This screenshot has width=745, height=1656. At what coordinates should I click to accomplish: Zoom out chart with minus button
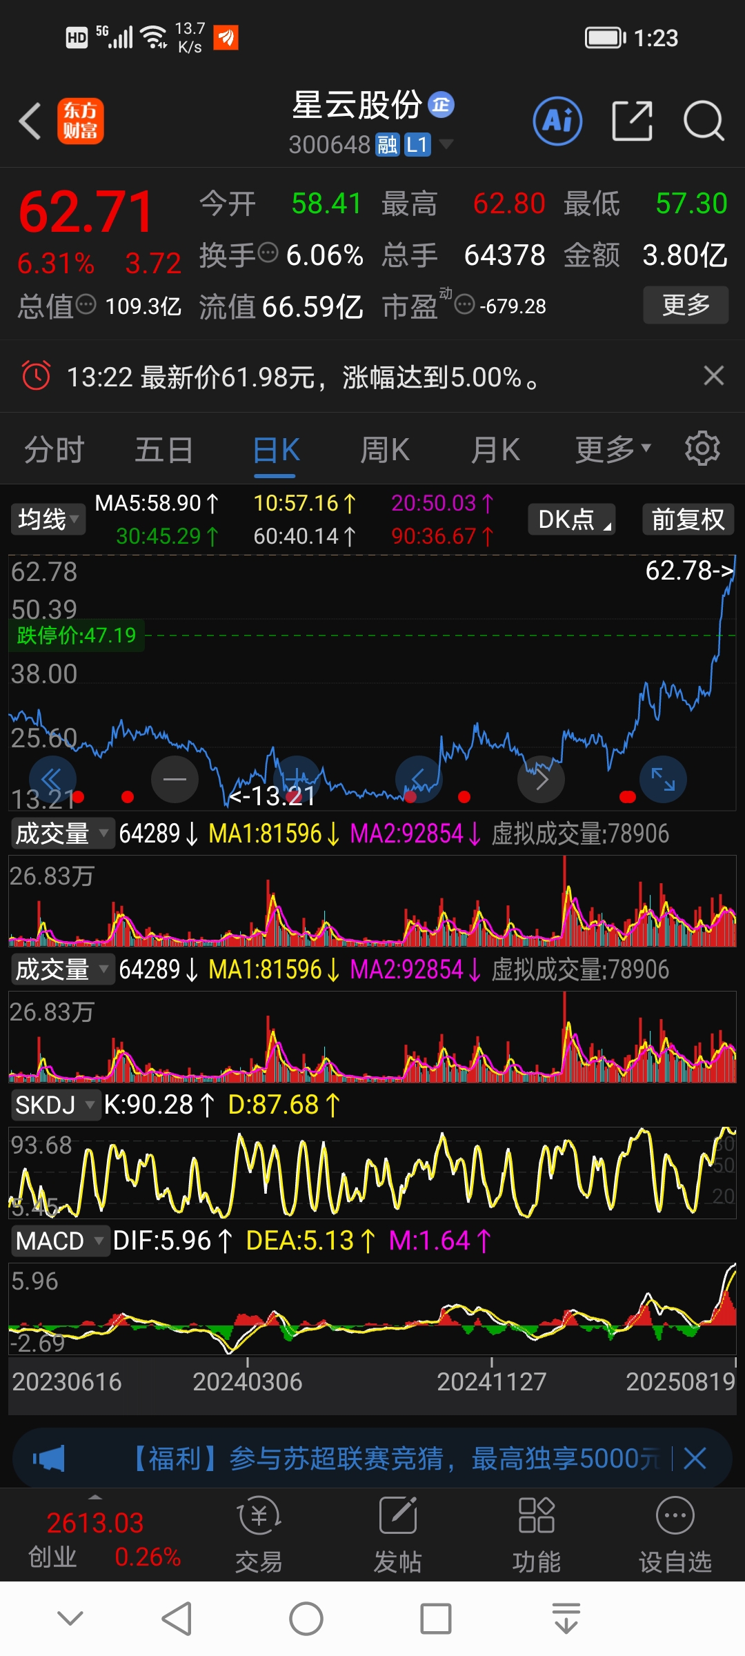(x=175, y=780)
